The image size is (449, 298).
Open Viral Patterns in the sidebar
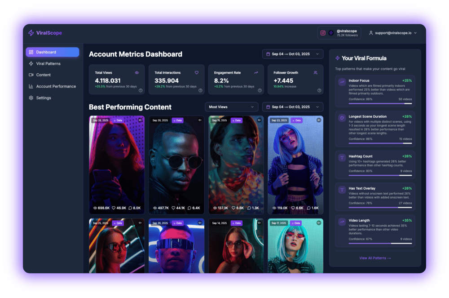tap(48, 64)
